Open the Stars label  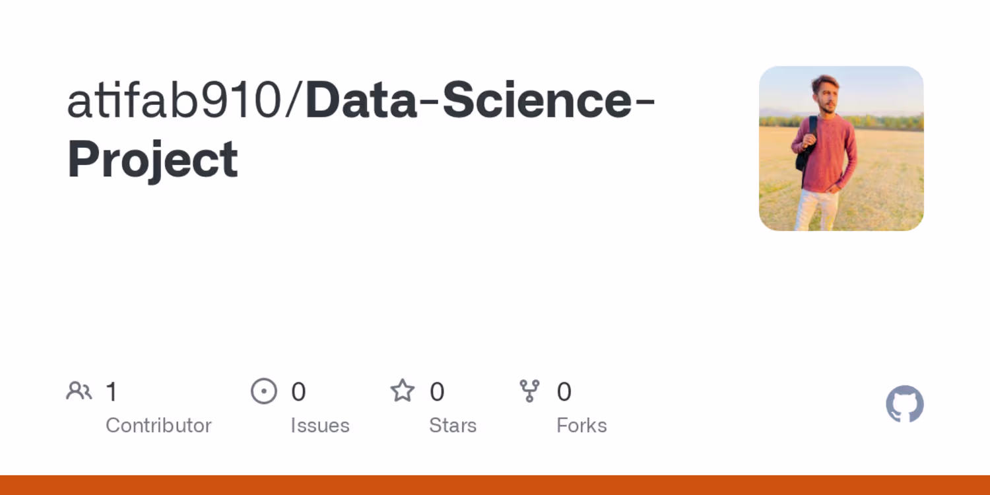click(x=453, y=426)
